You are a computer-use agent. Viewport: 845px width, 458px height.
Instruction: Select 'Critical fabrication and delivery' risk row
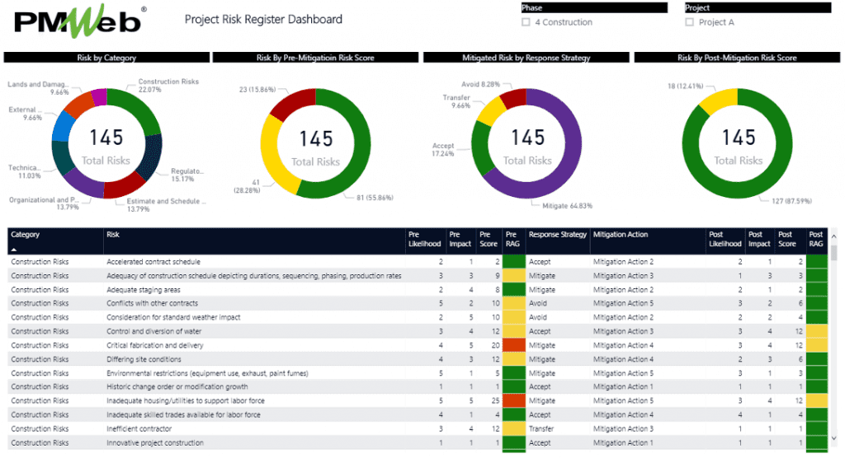[418, 345]
